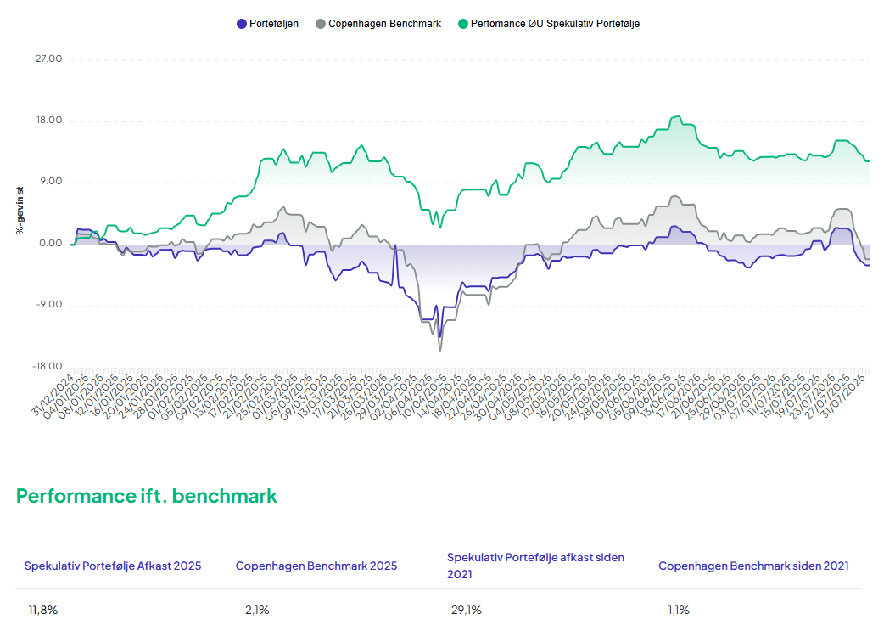The height and width of the screenshot is (625, 895).
Task: Toggle Perfomance ØU Spekulativ Portefølje legend label
Action: [x=555, y=24]
